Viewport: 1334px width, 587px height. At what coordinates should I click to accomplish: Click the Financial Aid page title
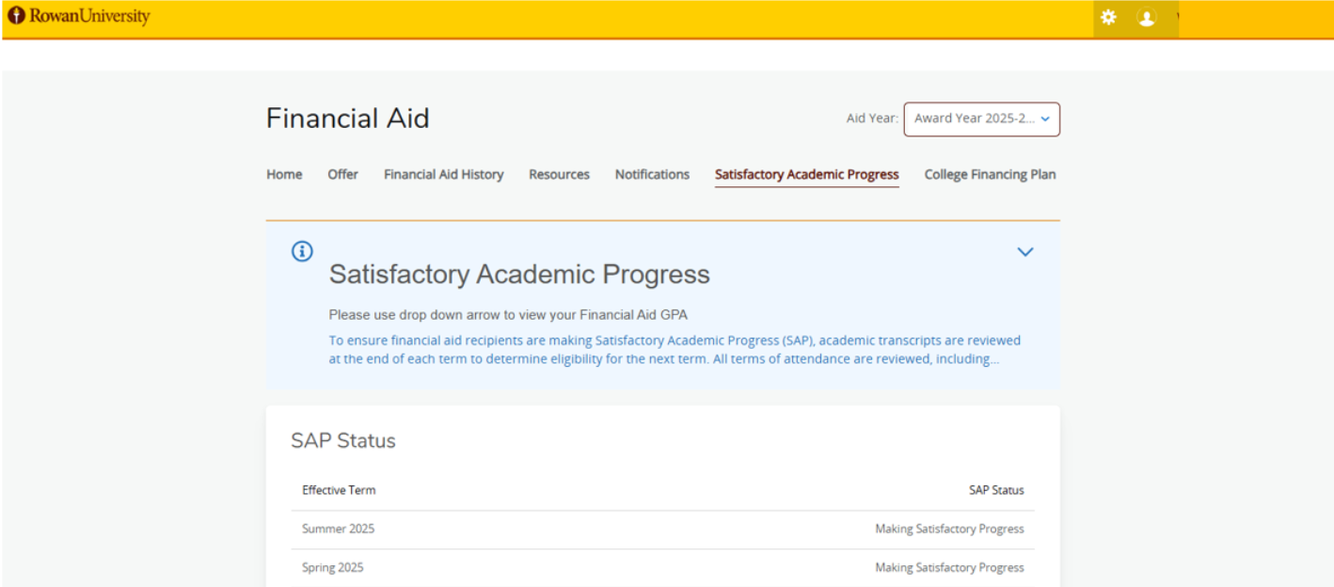click(x=347, y=119)
